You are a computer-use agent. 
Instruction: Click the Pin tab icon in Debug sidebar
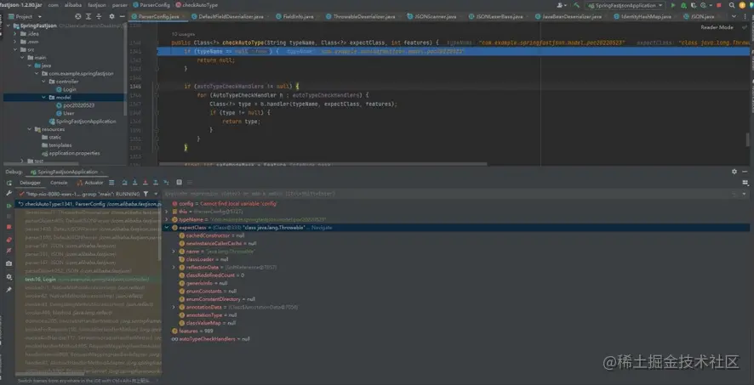9,290
